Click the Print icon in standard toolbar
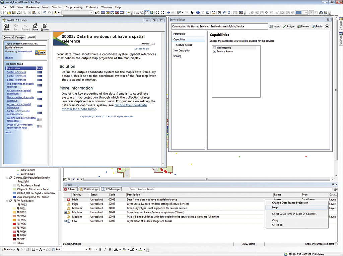Screen dimensions: 343x256 (19, 13)
